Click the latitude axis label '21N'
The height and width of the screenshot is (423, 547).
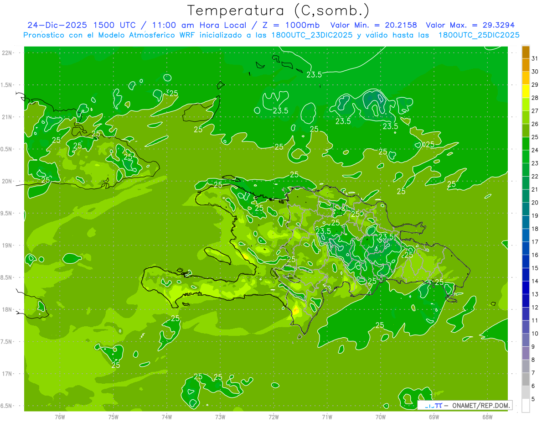coord(7,117)
